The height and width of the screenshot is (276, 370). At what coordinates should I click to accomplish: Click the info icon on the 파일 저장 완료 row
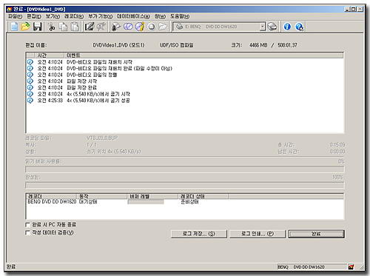point(30,87)
